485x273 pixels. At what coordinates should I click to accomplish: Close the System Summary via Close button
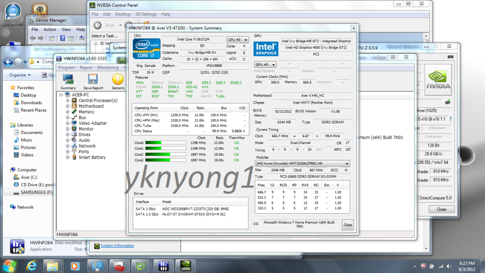[x=348, y=225]
